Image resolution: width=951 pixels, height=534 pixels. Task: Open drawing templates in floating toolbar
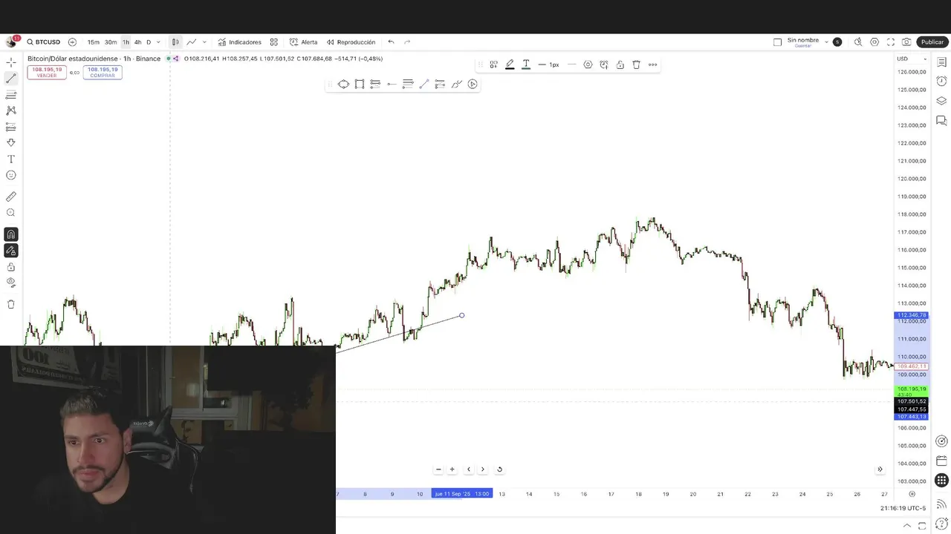[493, 65]
